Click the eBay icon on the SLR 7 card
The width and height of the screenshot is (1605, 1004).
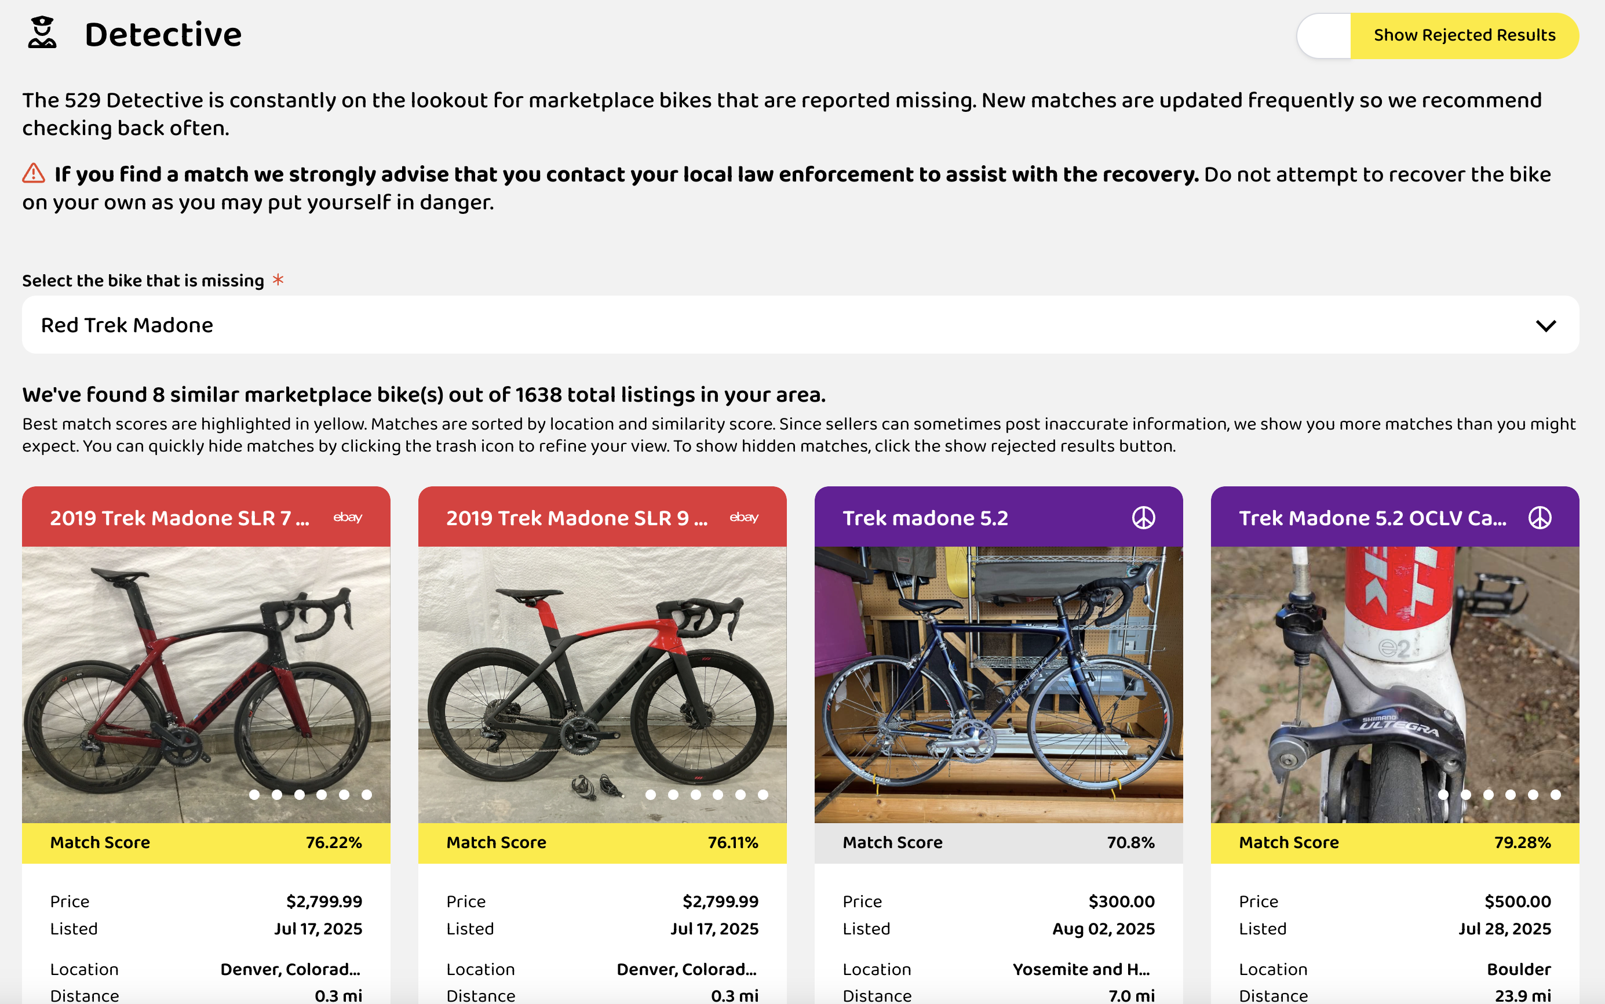(347, 517)
